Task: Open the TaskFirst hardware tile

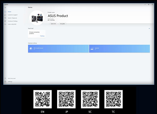Action: (x=119, y=49)
